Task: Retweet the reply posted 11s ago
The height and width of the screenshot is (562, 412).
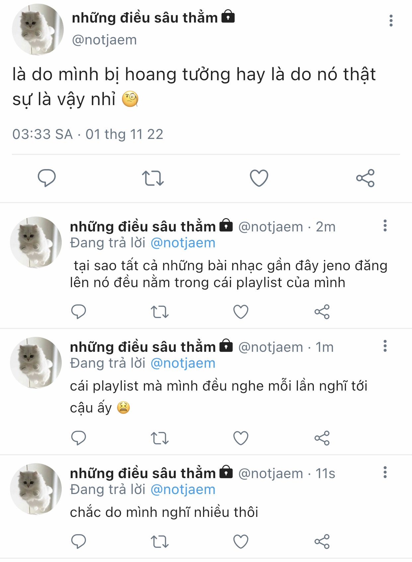Action: (160, 542)
